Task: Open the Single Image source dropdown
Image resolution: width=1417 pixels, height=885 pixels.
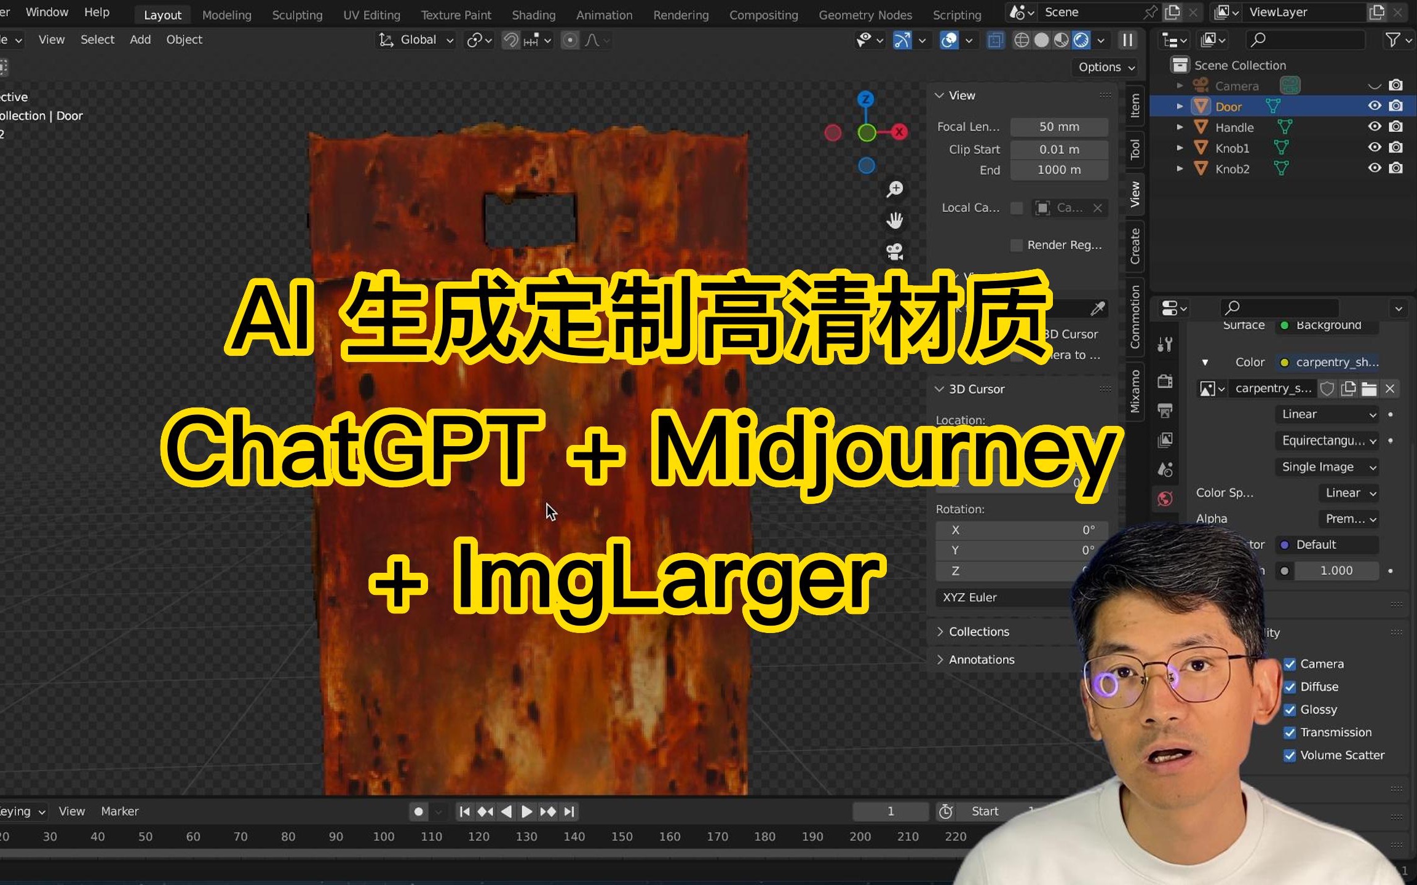Action: [1327, 467]
